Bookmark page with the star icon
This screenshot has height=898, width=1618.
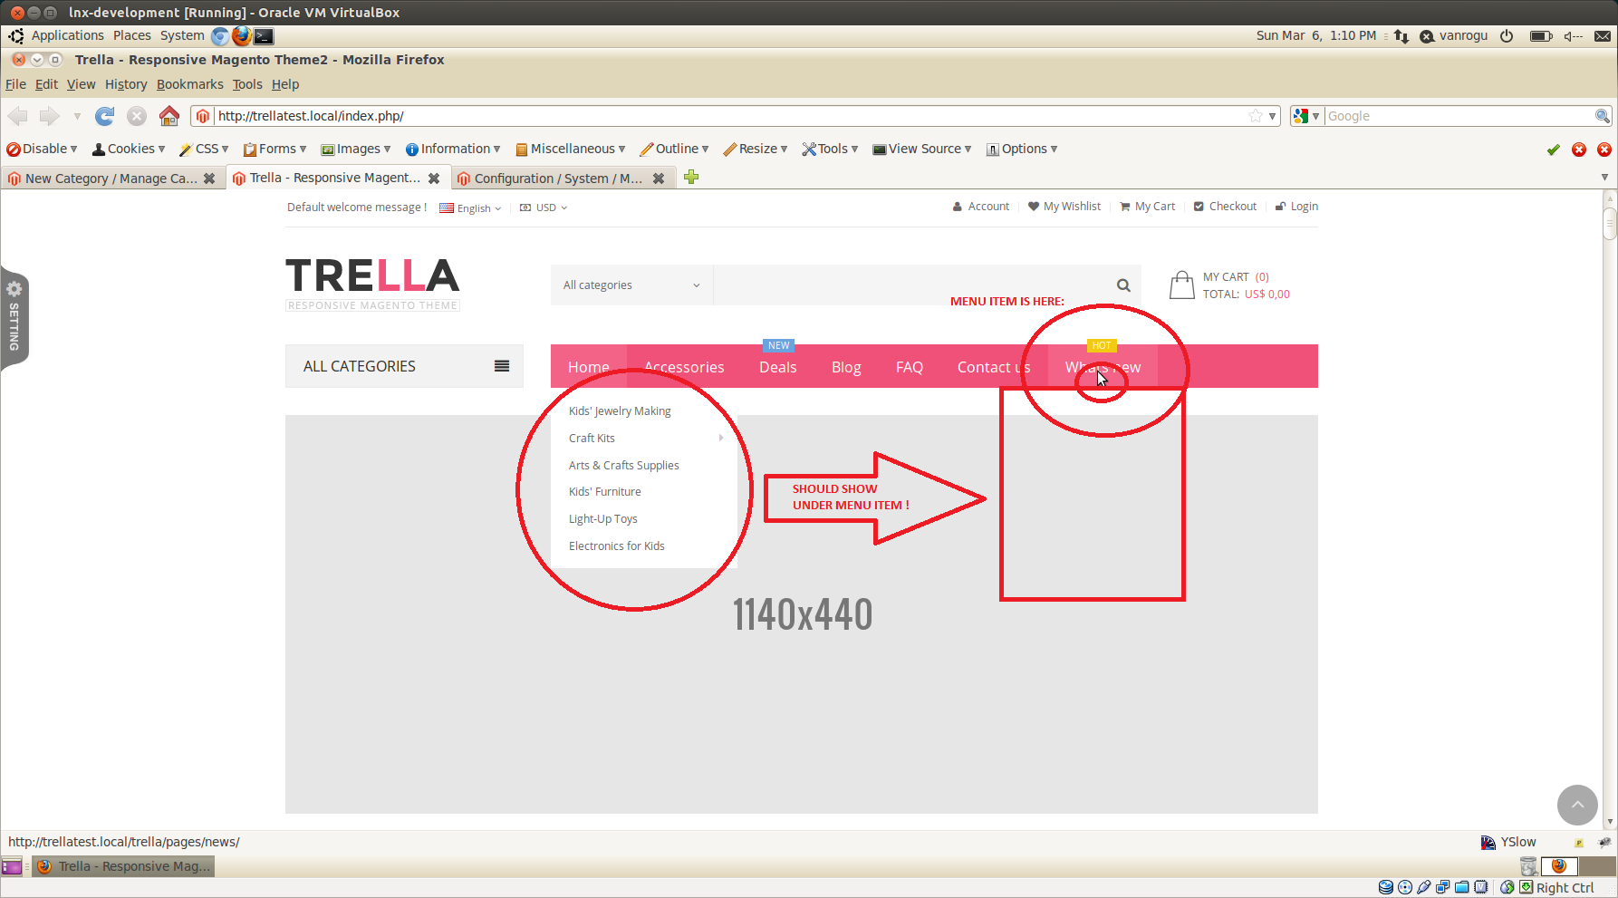coord(1255,116)
